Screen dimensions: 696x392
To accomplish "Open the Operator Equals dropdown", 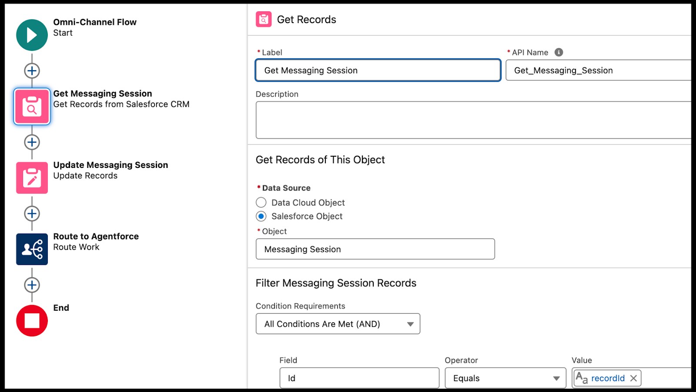I will pos(505,378).
